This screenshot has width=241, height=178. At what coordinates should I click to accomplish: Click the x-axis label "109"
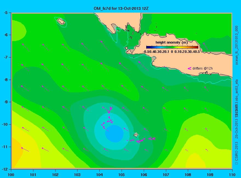[x=210, y=175]
